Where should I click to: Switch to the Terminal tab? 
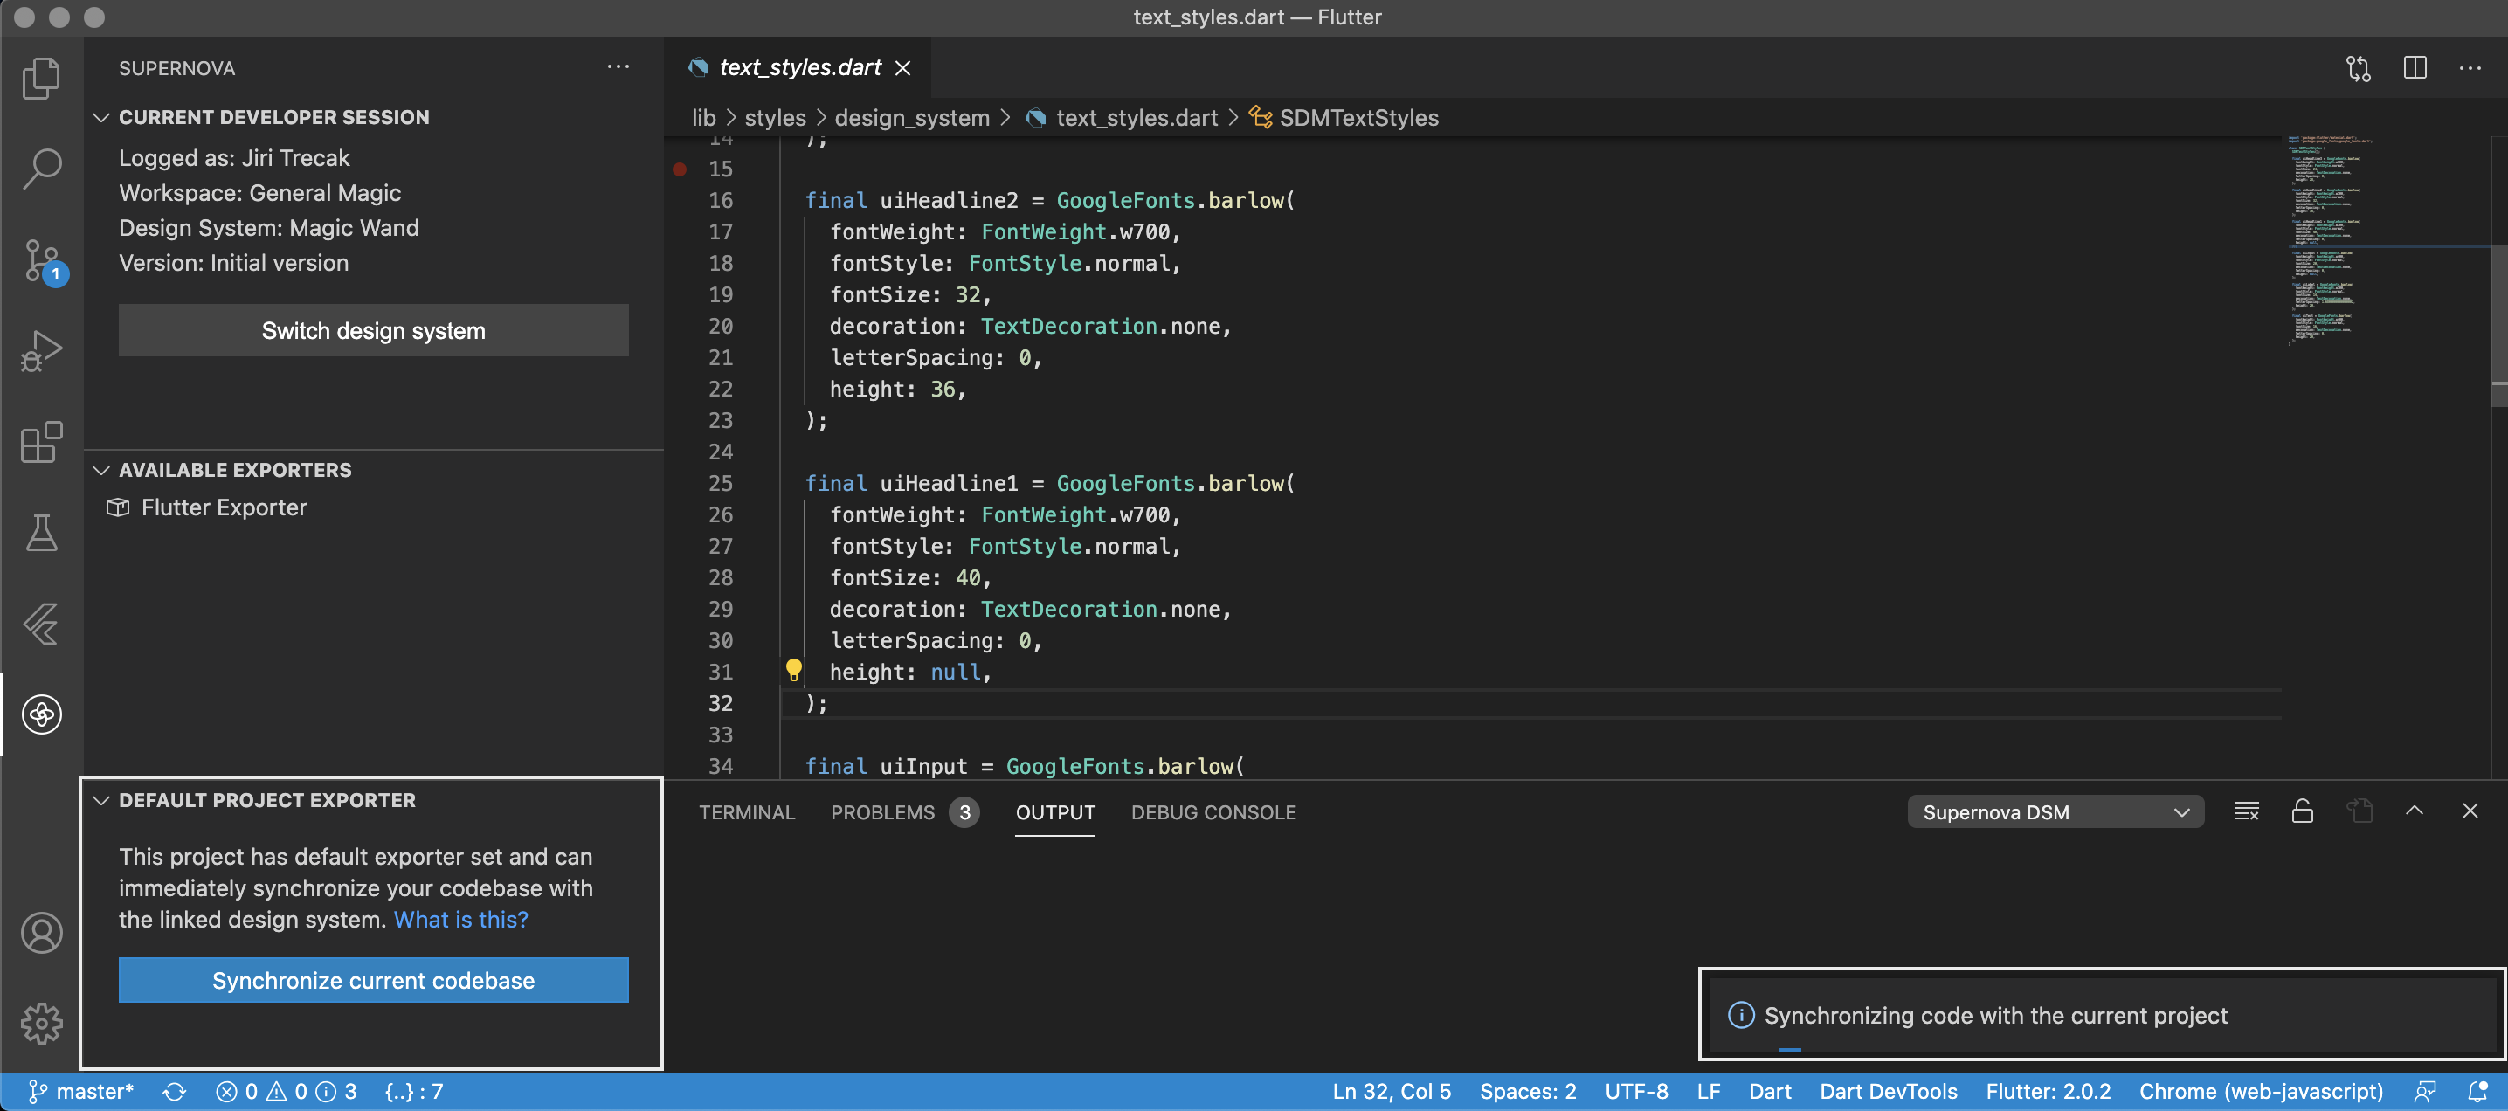coord(747,812)
